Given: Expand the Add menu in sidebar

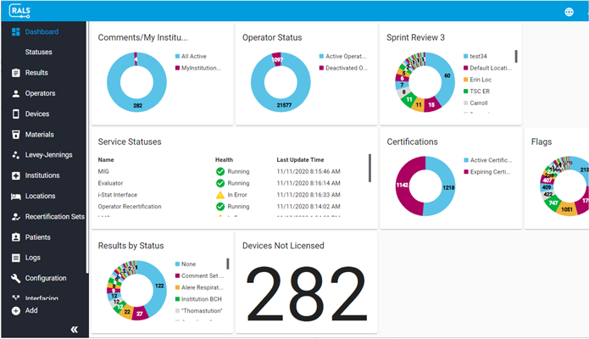Looking at the screenshot, I should pos(31,311).
